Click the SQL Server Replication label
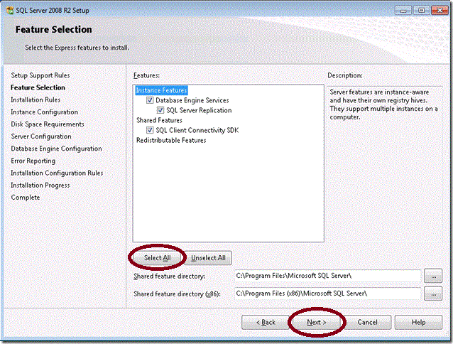 coord(199,110)
